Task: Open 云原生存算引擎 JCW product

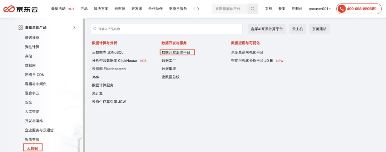Action: tap(109, 102)
